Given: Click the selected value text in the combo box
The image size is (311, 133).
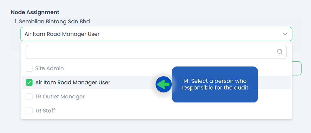Looking at the screenshot, I should [62, 34].
